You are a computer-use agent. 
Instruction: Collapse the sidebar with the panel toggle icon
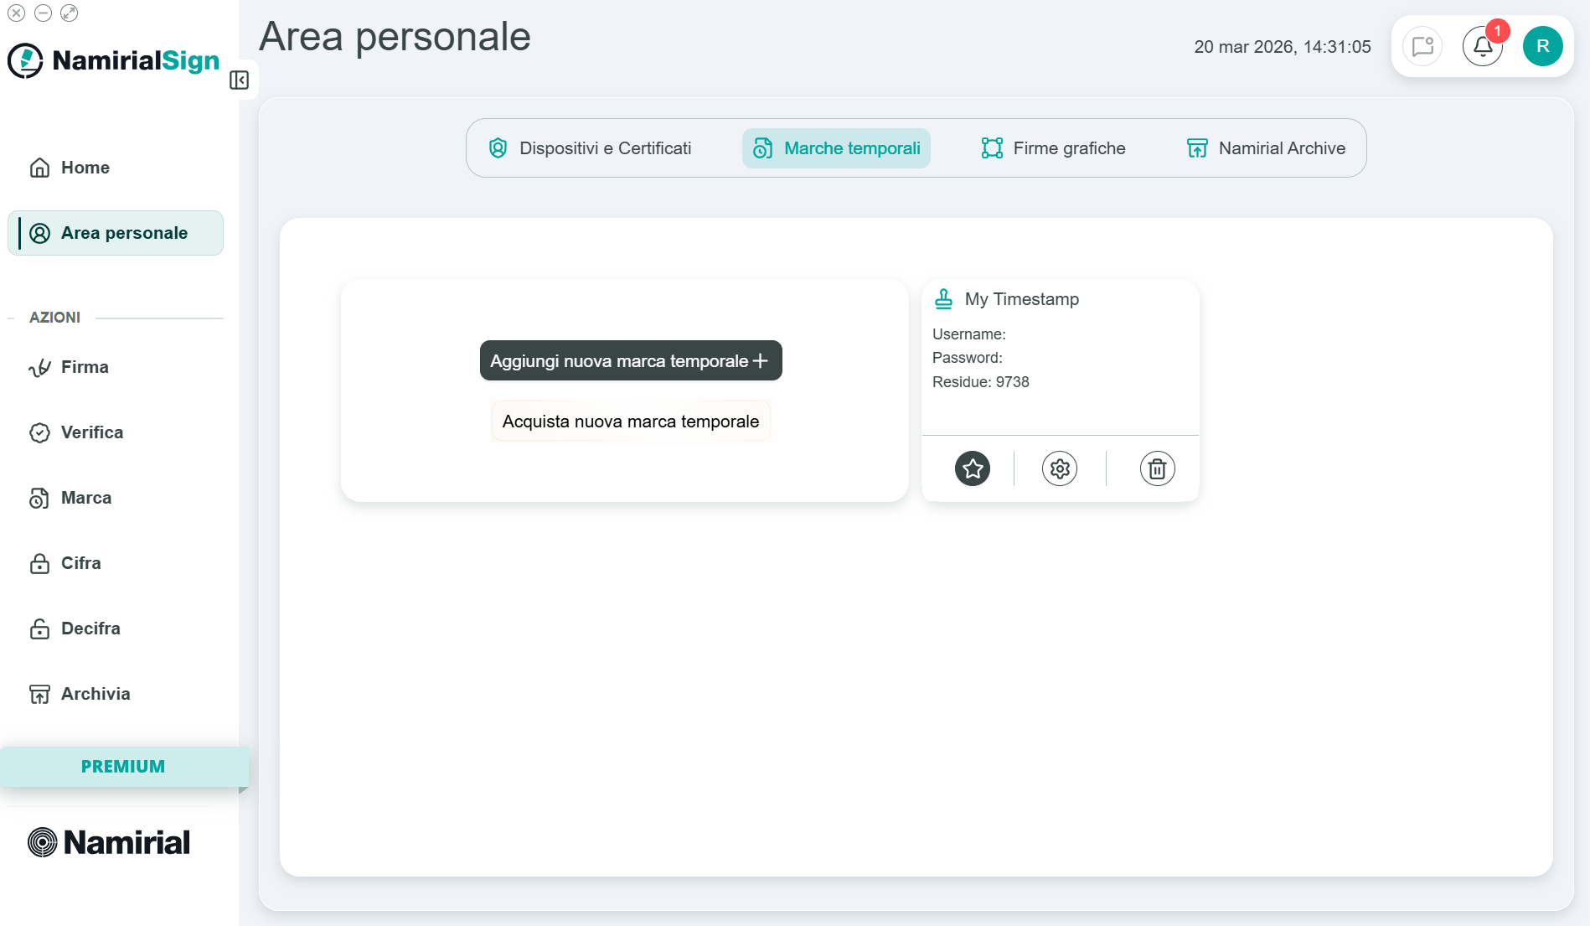tap(239, 80)
